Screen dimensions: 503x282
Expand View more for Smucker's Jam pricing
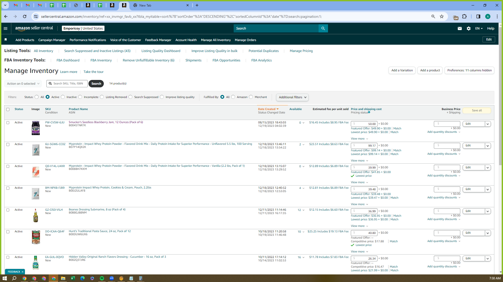coord(359,139)
